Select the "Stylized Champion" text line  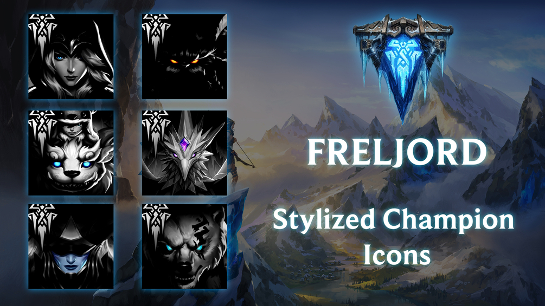(394, 220)
